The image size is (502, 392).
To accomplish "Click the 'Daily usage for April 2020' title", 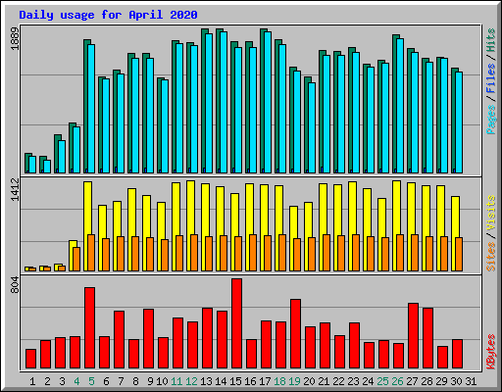I will (x=108, y=15).
